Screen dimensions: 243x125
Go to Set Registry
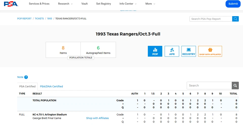(x=104, y=4)
